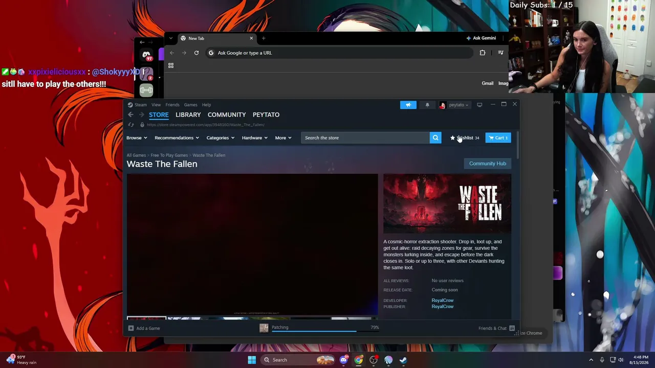Click the All Games breadcrumb link
The image size is (655, 368).
(136, 155)
